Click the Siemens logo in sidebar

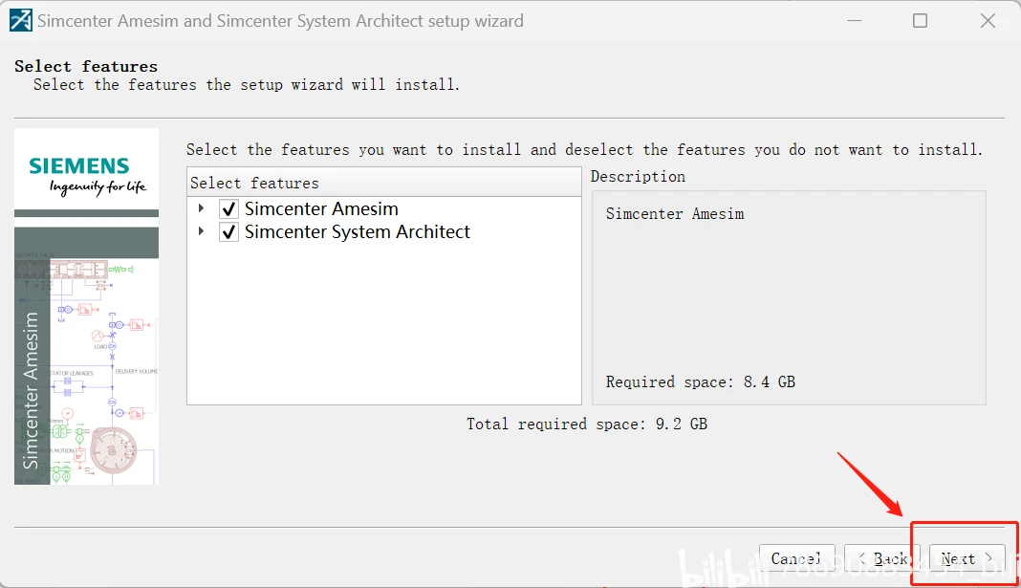(x=86, y=173)
